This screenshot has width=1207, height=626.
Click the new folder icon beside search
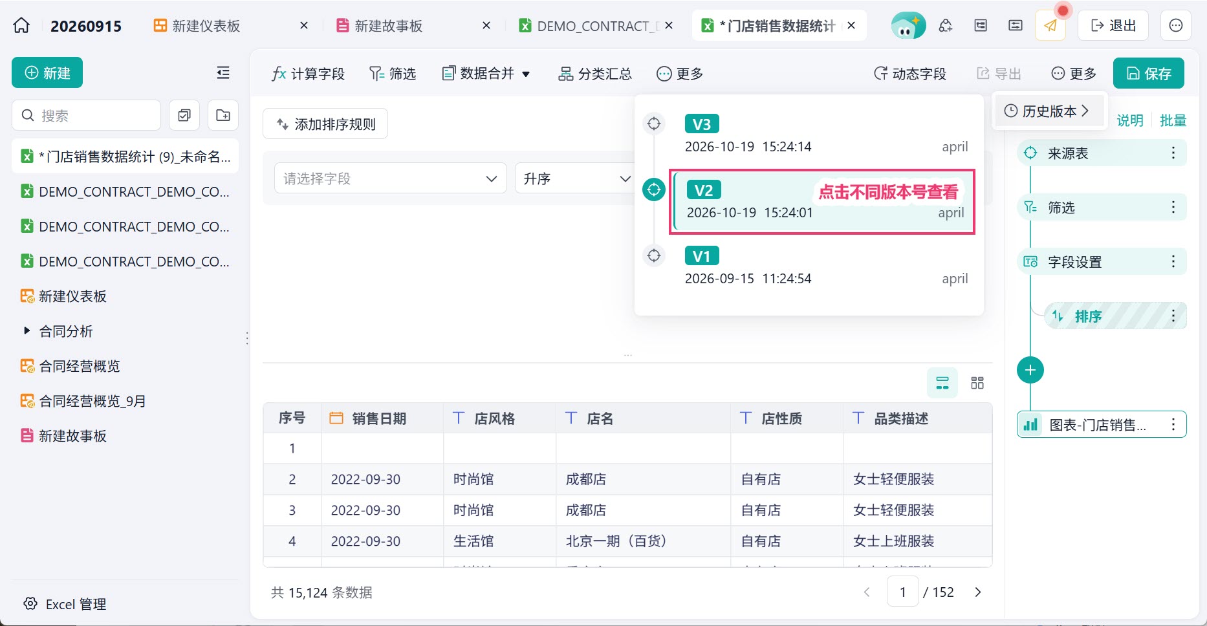pos(223,115)
